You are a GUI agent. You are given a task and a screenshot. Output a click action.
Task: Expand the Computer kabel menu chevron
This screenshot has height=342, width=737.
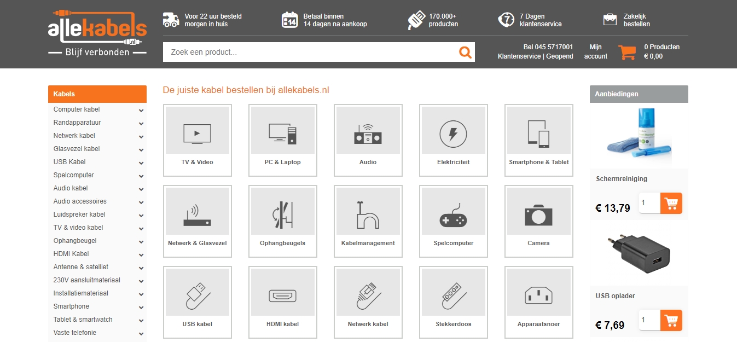point(141,110)
